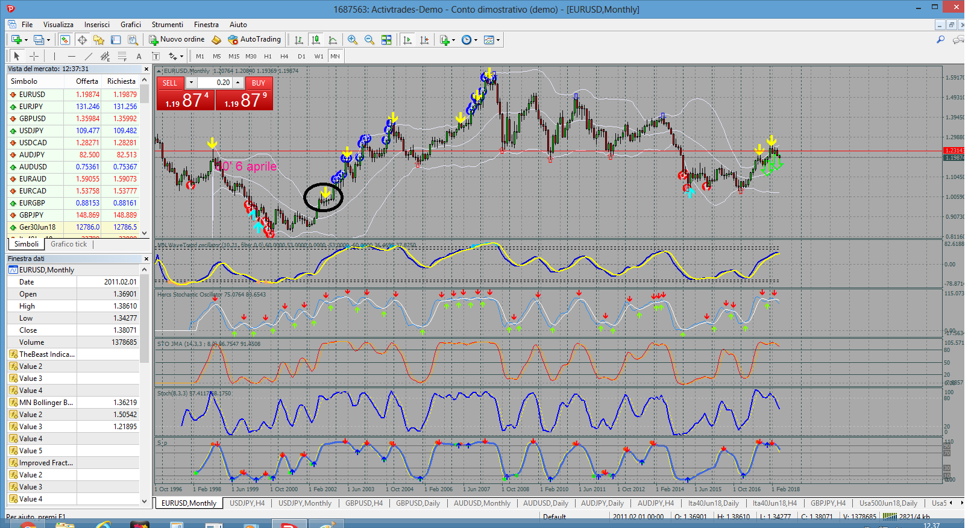Open the Strumenti menu
Screen dimensions: 974x528
click(x=168, y=25)
